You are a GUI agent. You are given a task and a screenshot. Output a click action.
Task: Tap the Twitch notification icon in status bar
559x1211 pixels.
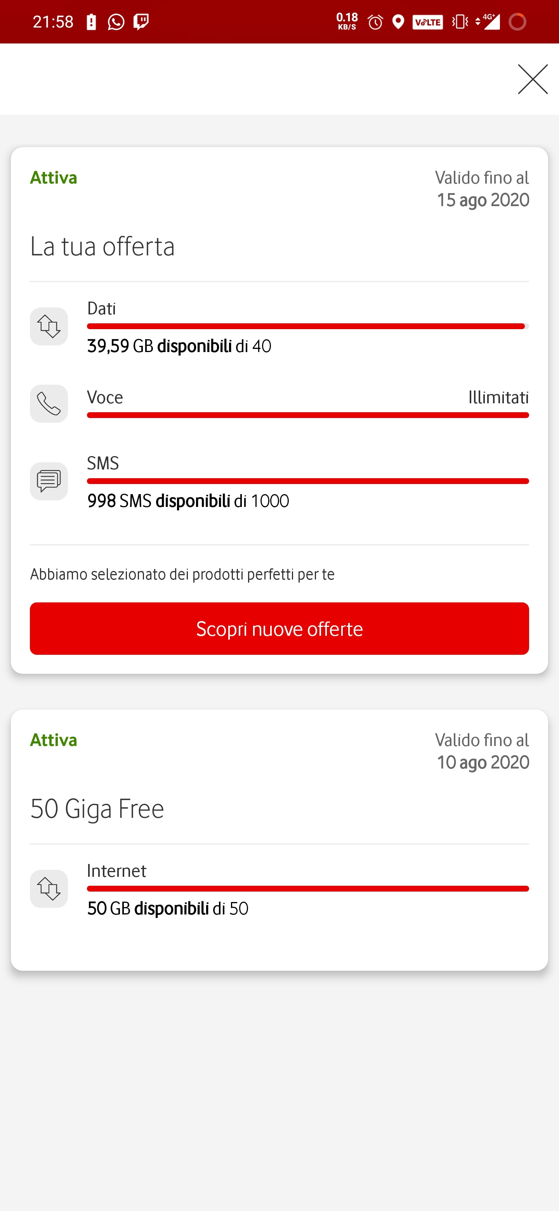(x=141, y=22)
